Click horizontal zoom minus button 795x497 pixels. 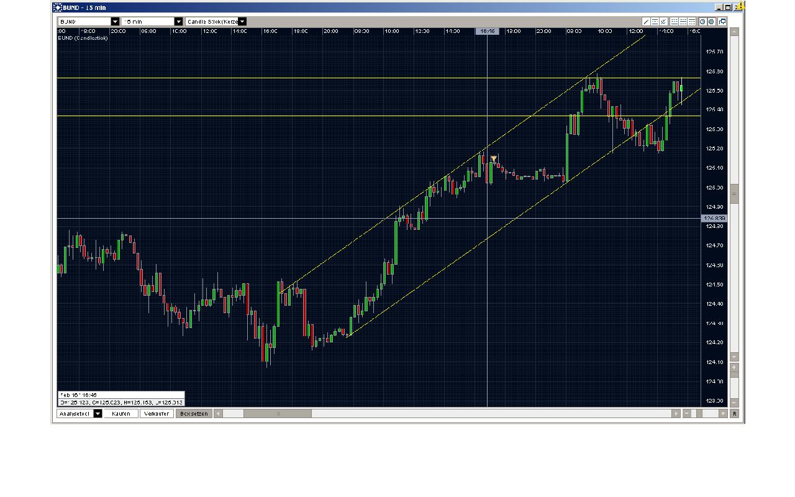click(x=687, y=413)
